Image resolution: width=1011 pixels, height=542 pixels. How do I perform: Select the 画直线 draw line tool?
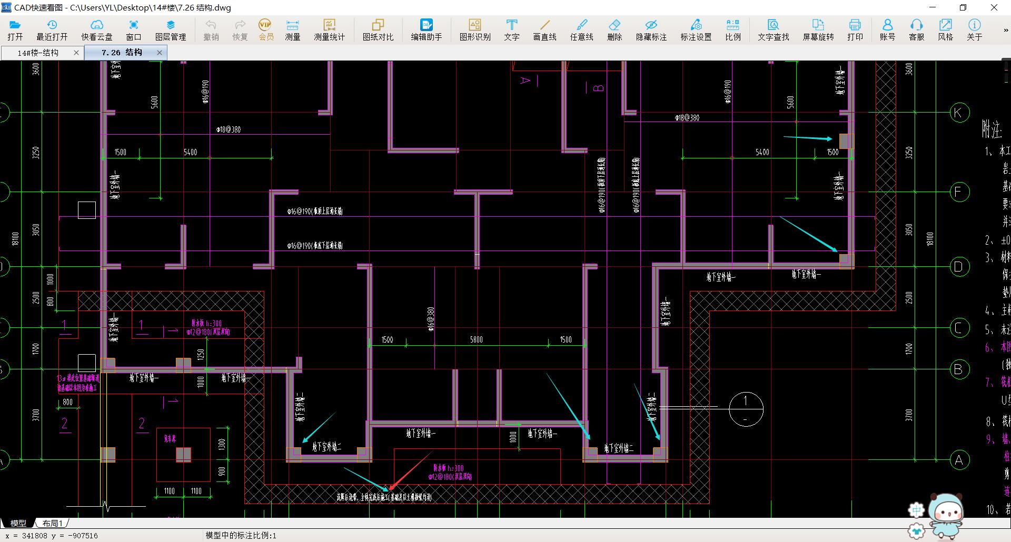(544, 29)
